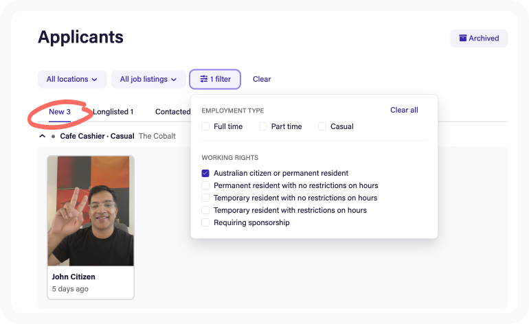Check Temporary resident with restrictions on hours
Screen dimensions: 529x324
tap(205, 210)
